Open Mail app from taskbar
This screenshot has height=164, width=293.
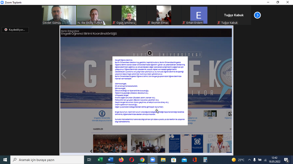coord(184,160)
